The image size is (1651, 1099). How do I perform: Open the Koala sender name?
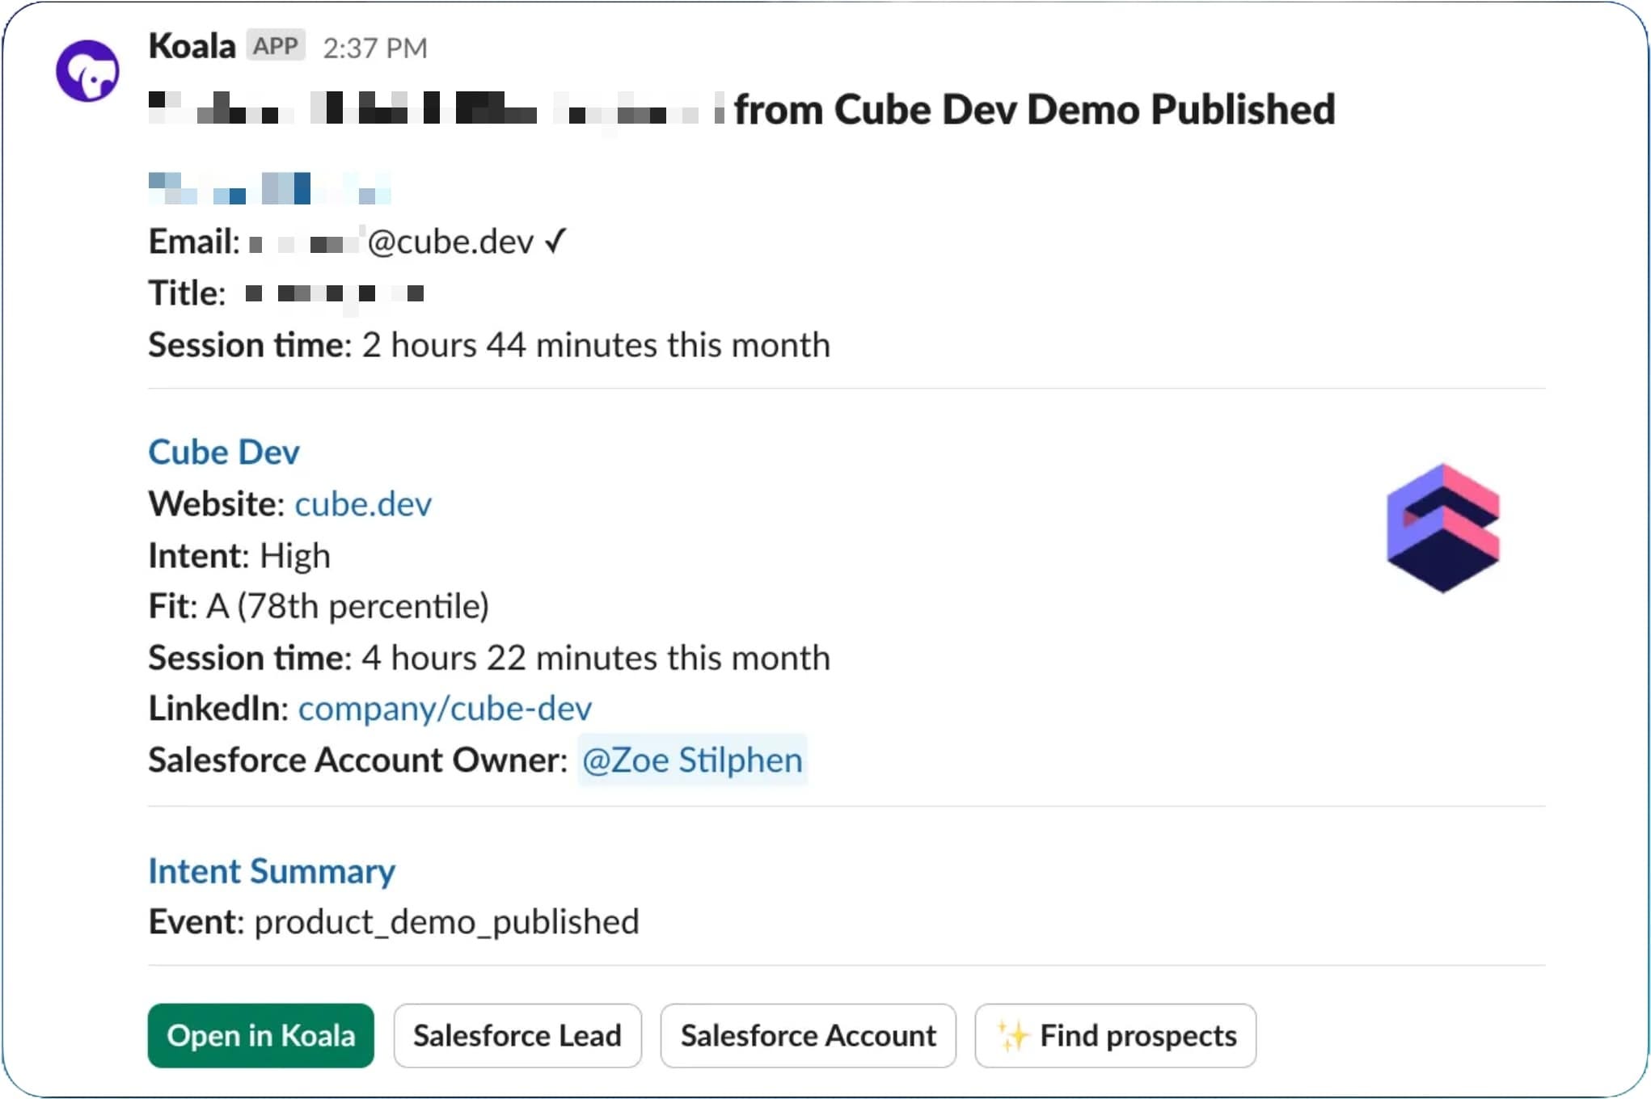[x=192, y=46]
